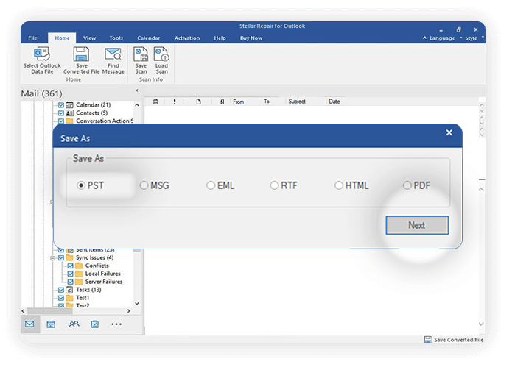Click the Save Converted File ribbon icon
This screenshot has height=381, width=515.
pos(81,54)
